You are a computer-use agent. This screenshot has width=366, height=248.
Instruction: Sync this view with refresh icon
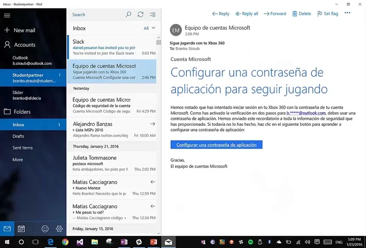tap(141, 15)
